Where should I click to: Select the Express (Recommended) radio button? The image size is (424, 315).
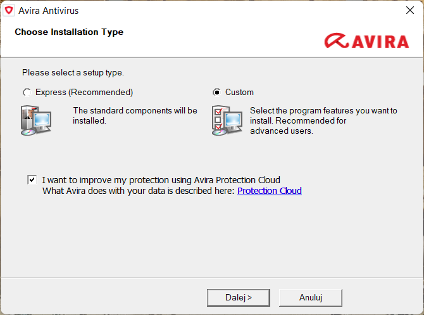click(27, 93)
